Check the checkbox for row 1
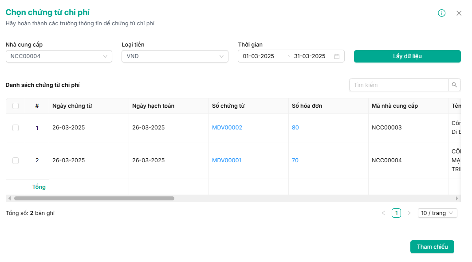 coord(16,128)
